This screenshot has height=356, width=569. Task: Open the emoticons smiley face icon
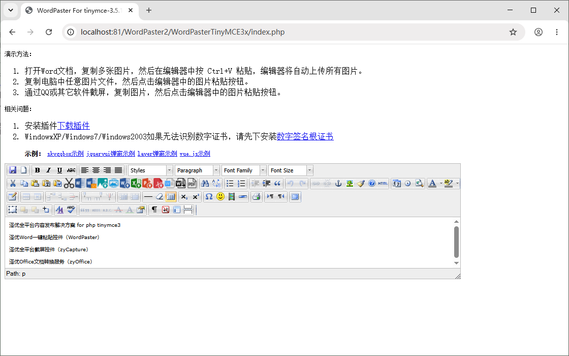pos(220,196)
